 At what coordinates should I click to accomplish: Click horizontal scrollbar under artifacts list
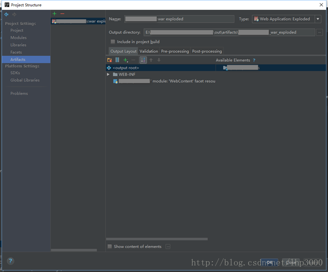[x=74, y=250]
